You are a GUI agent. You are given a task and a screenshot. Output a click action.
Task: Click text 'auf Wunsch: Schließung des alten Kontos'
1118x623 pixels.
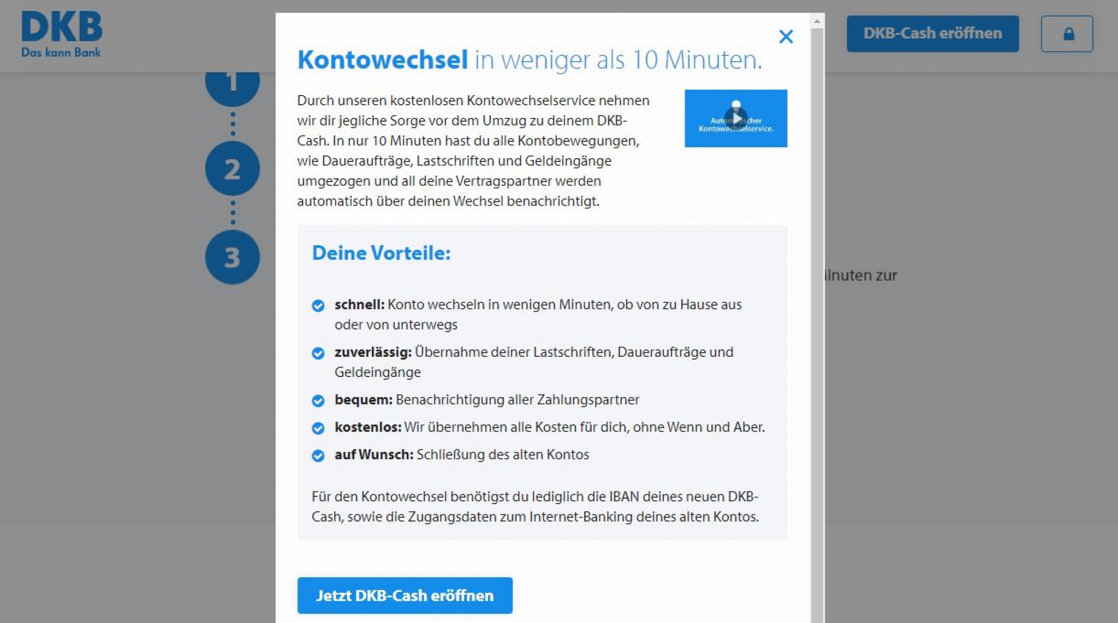(x=462, y=454)
